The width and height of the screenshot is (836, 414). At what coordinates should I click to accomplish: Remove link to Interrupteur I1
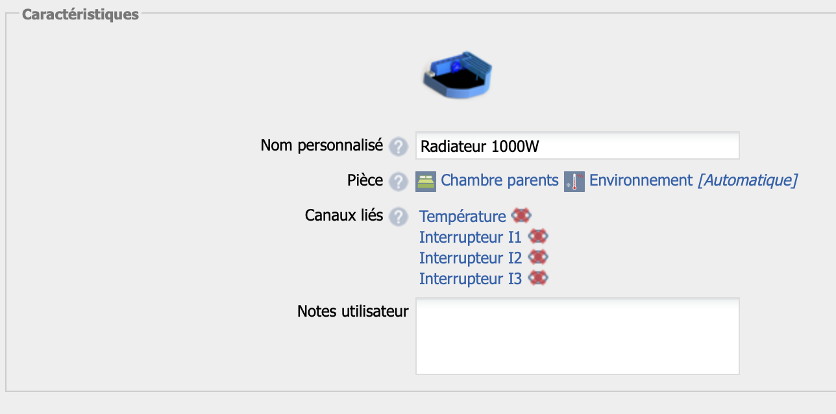click(538, 237)
